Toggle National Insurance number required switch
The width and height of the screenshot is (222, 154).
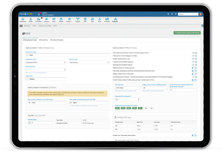click(194, 68)
